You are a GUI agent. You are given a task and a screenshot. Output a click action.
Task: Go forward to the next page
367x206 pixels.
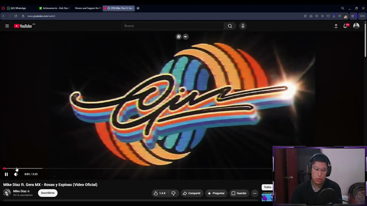coord(9,16)
